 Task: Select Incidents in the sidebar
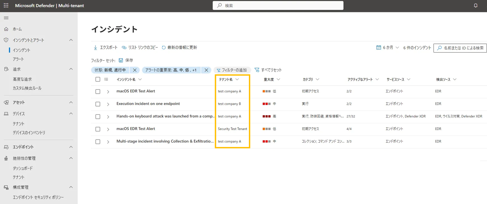(x=22, y=50)
